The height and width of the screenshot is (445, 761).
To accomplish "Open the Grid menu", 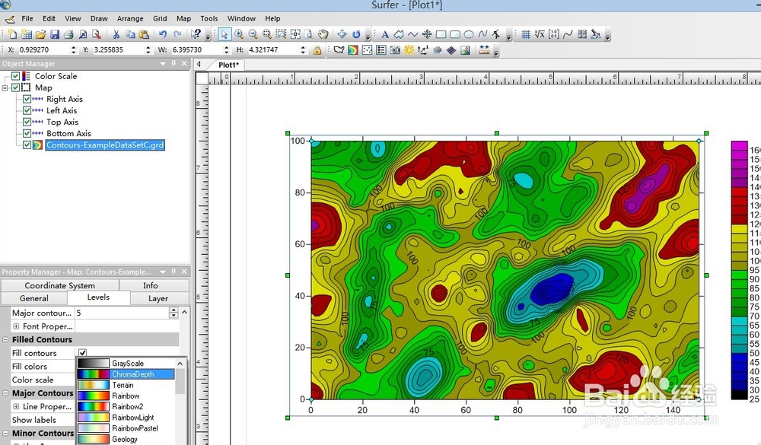I will 160,18.
